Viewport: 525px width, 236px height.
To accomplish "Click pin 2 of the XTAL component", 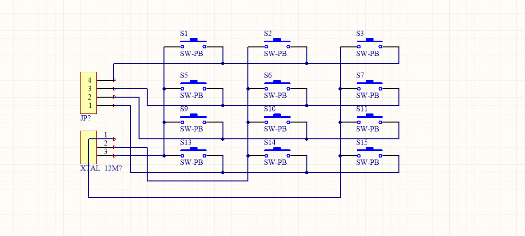I will [x=105, y=147].
